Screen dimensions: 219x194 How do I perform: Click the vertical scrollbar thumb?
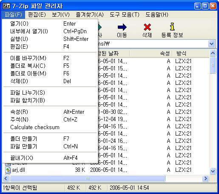click(x=213, y=65)
